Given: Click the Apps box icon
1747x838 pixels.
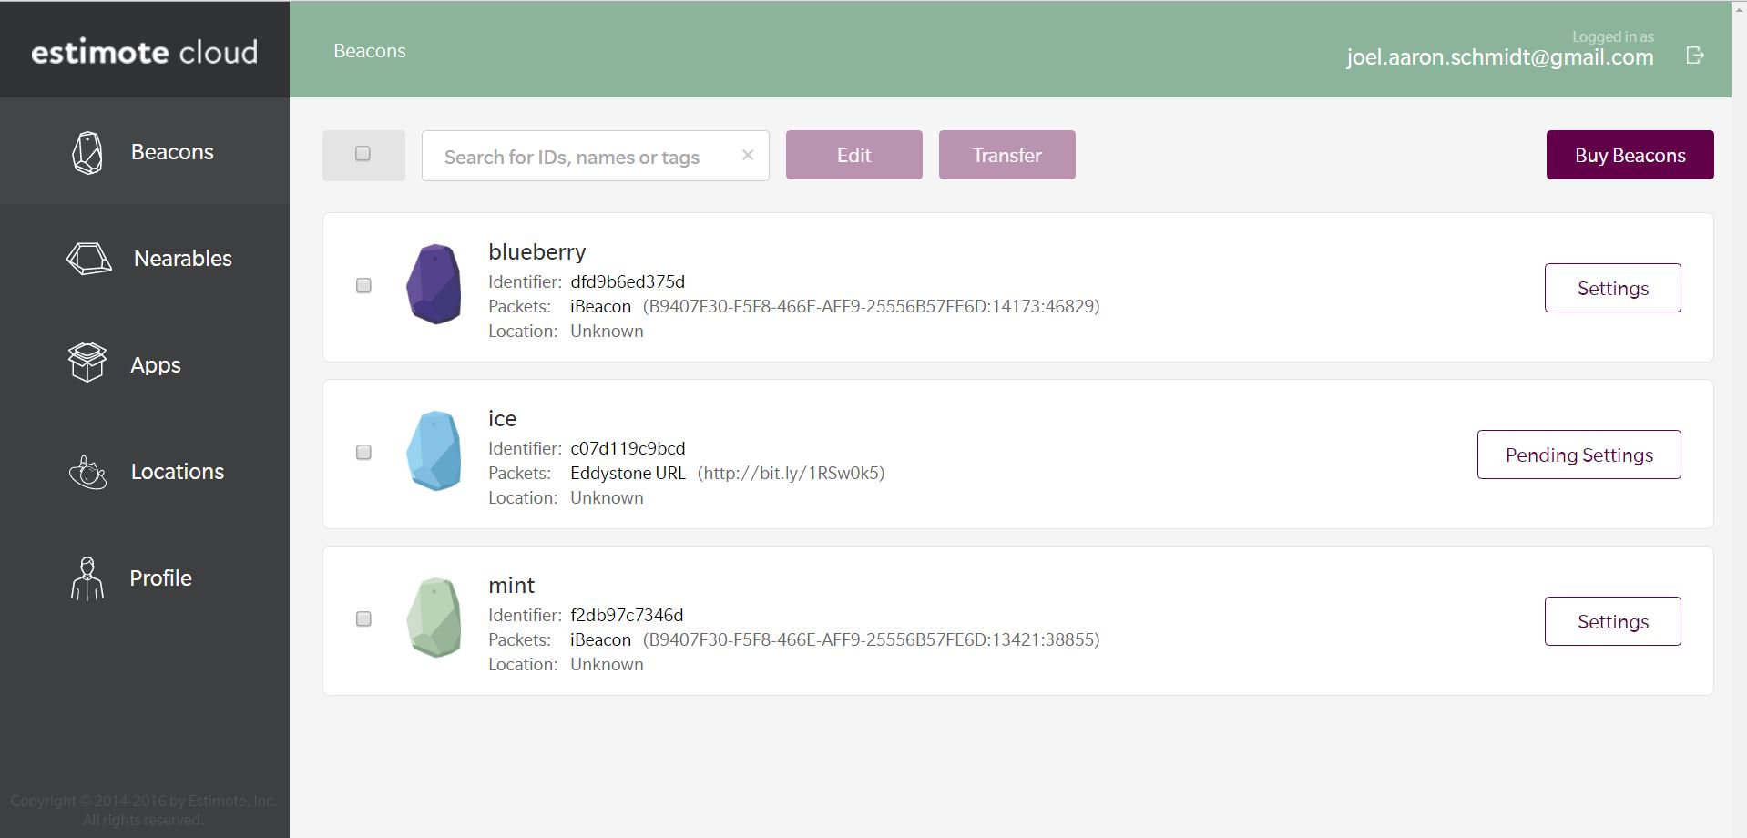Looking at the screenshot, I should click(x=87, y=363).
